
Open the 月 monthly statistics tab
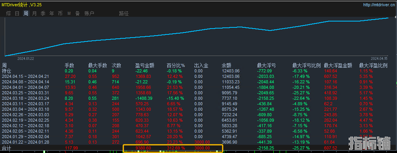(35, 14)
